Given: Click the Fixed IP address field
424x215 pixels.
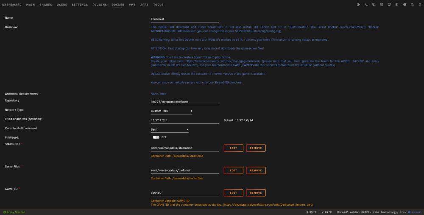Looking at the screenshot, I should click(x=185, y=120).
